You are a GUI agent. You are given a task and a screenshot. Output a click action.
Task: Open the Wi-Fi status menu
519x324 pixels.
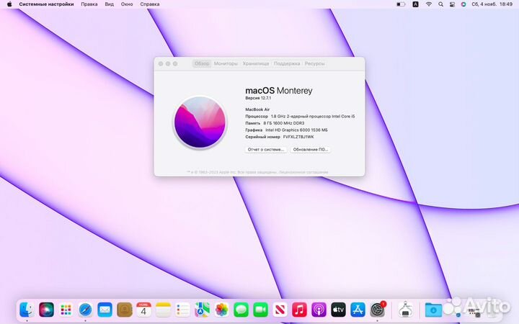[429, 4]
